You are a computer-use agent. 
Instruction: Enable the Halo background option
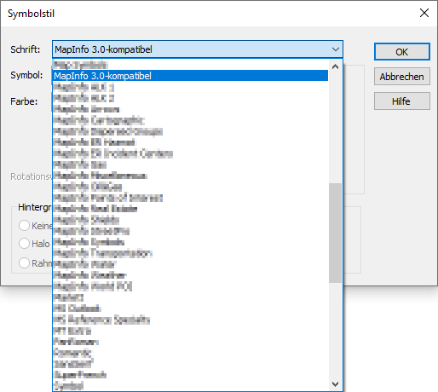point(24,244)
